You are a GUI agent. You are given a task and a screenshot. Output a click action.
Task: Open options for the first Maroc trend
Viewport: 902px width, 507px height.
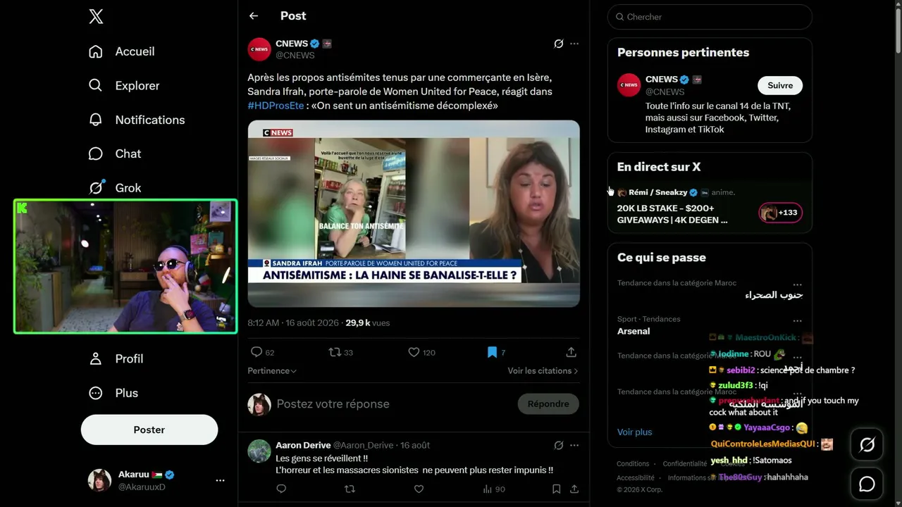tap(797, 285)
